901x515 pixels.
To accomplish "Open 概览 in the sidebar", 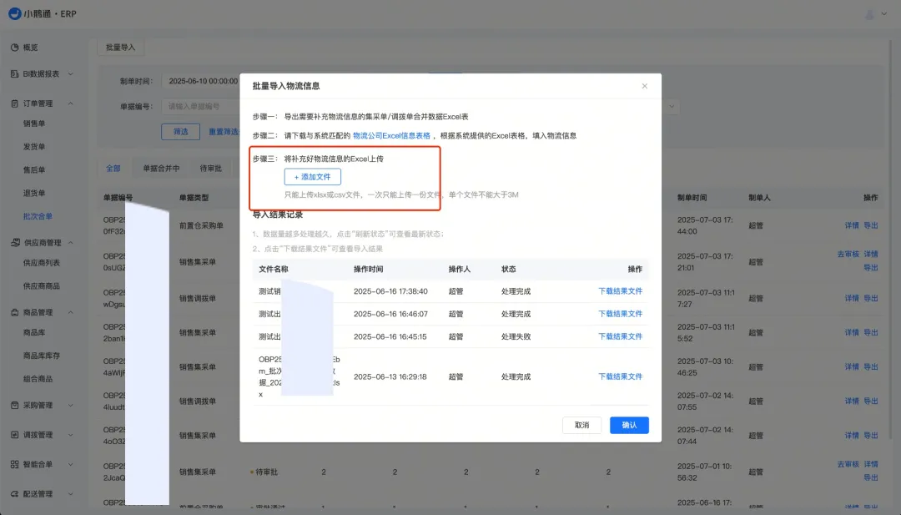I will click(31, 48).
